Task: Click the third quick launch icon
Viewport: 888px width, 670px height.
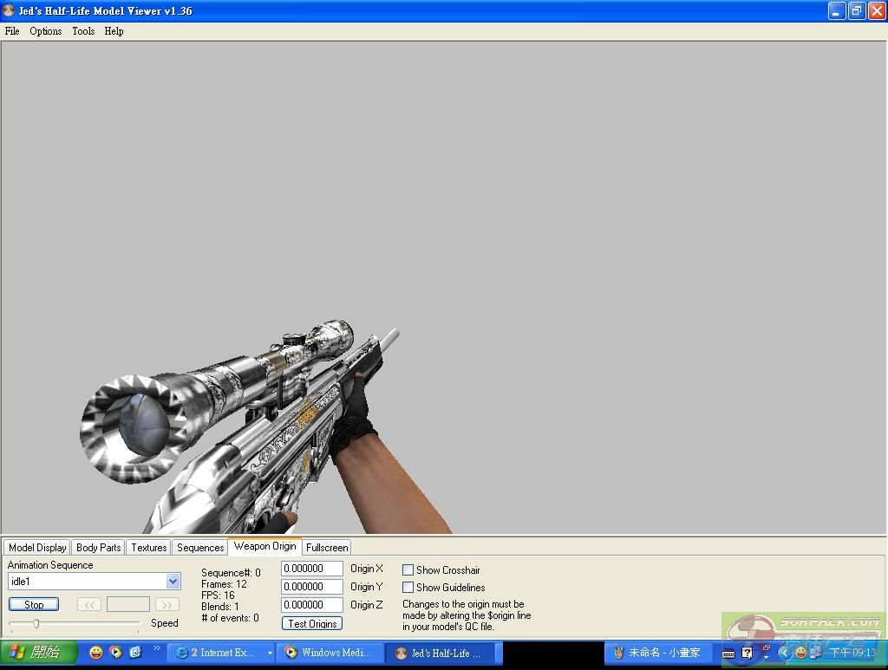Action: pos(135,653)
